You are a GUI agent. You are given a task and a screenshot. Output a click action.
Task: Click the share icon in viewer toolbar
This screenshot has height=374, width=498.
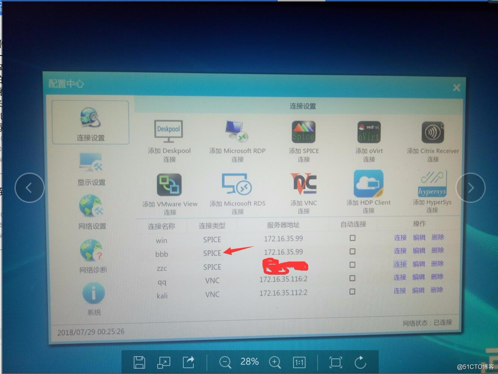189,362
